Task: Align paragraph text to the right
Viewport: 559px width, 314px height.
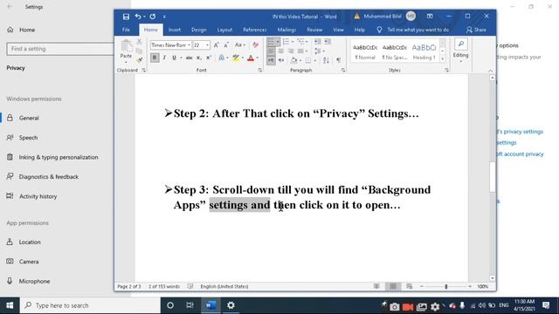Action: [291, 51]
